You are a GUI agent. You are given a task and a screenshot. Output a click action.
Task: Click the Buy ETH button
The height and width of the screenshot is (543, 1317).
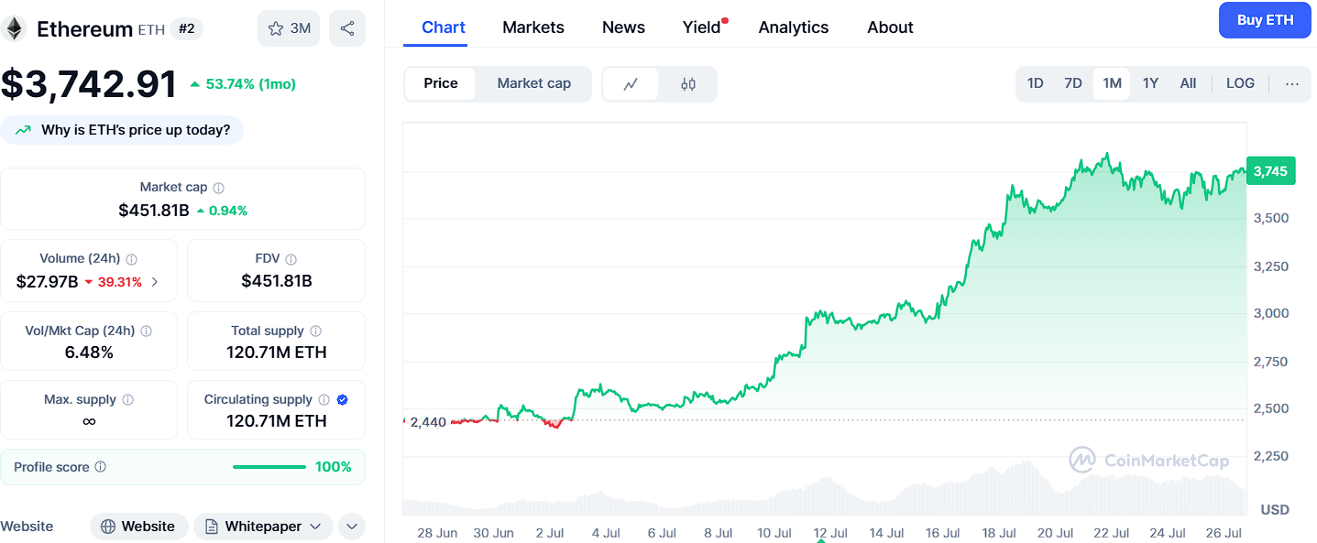[1265, 20]
